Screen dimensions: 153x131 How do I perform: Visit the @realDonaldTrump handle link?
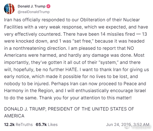pos(34,12)
